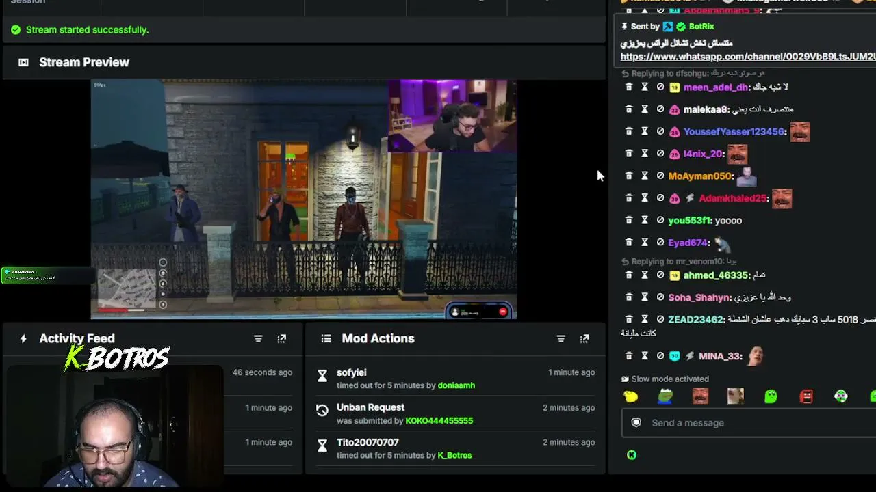Filter the Activity Feed panel

pyautogui.click(x=258, y=339)
